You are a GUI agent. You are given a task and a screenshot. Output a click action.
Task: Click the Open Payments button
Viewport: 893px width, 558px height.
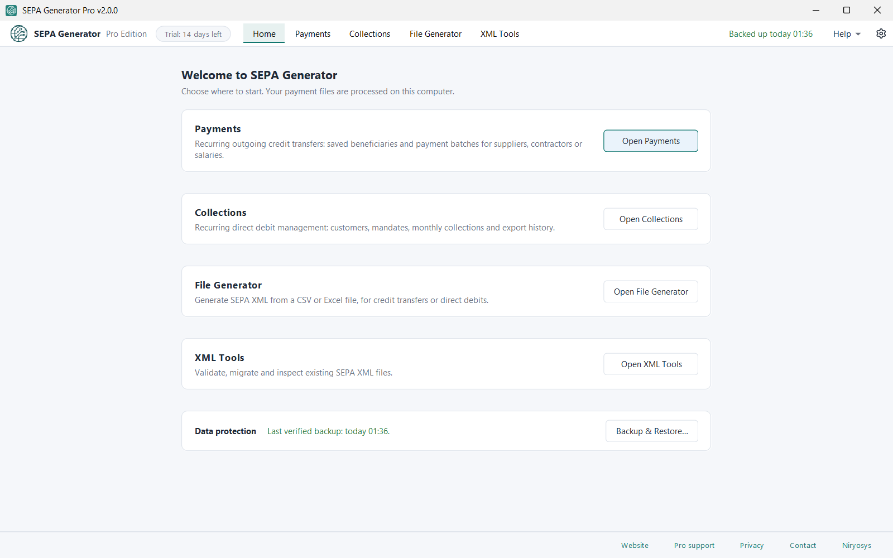pos(651,141)
